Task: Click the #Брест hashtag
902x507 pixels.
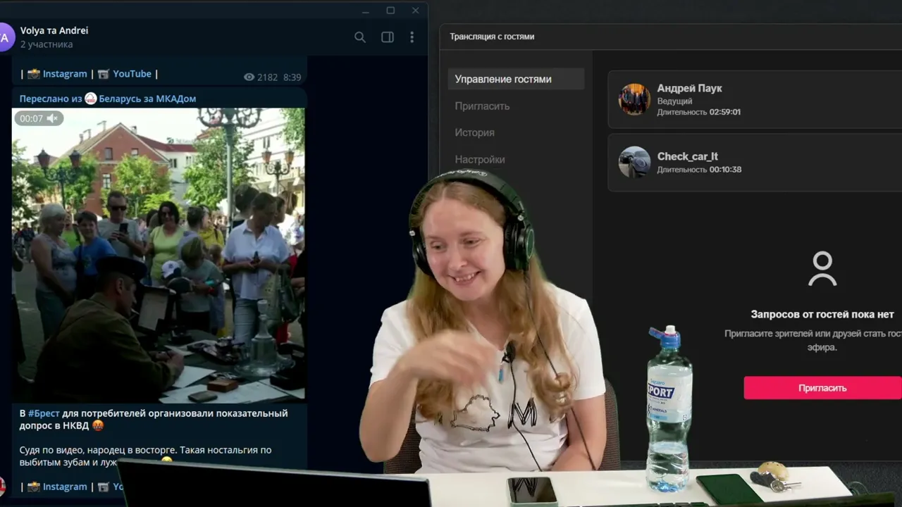Action: point(44,413)
